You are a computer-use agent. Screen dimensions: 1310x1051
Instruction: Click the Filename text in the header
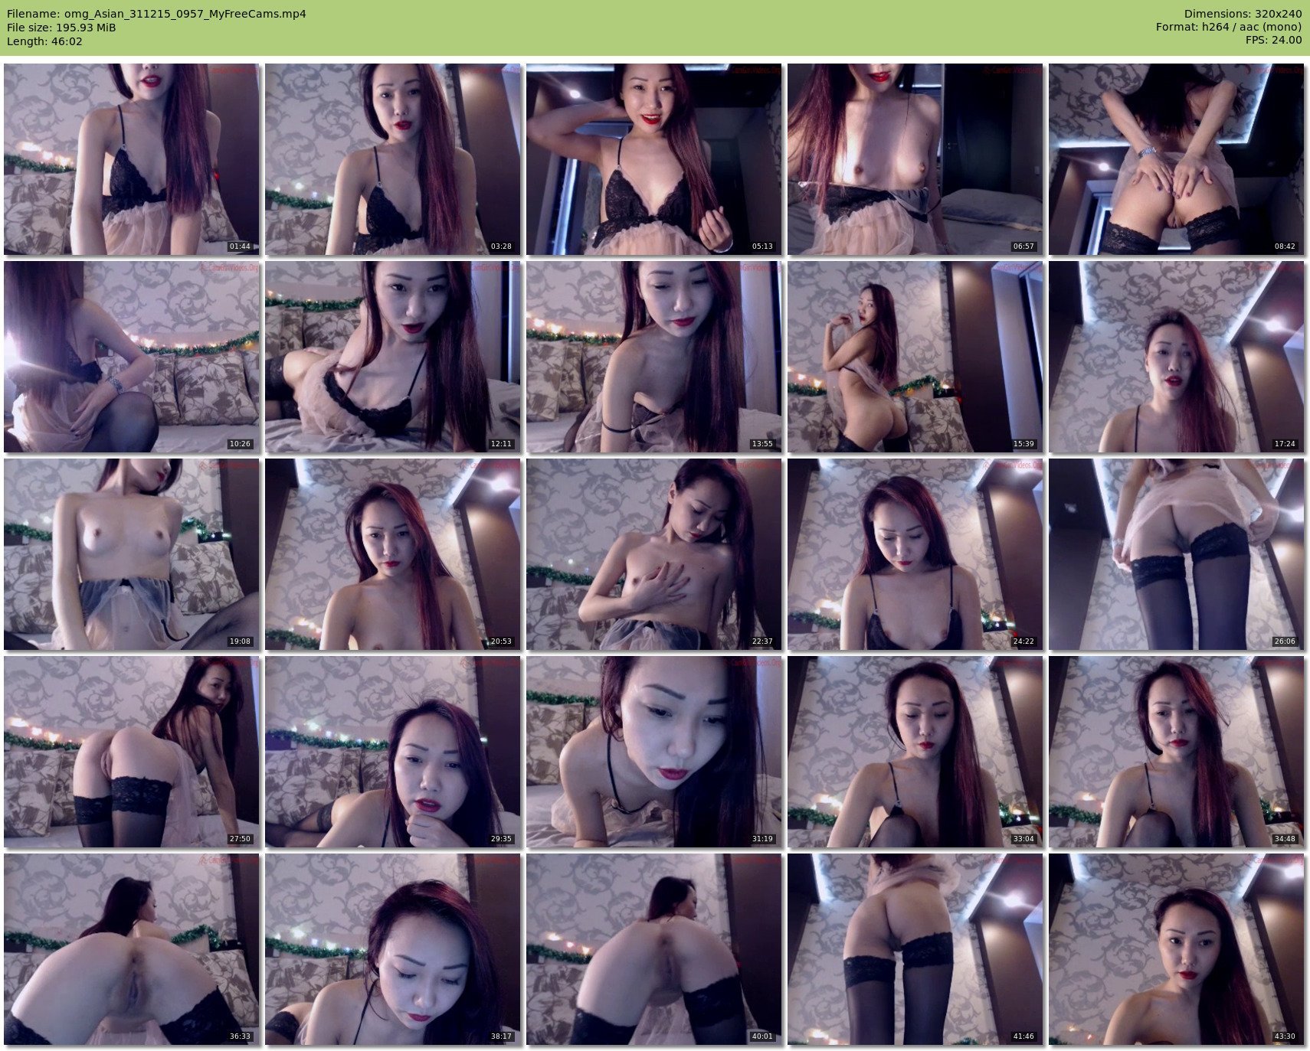click(x=156, y=14)
